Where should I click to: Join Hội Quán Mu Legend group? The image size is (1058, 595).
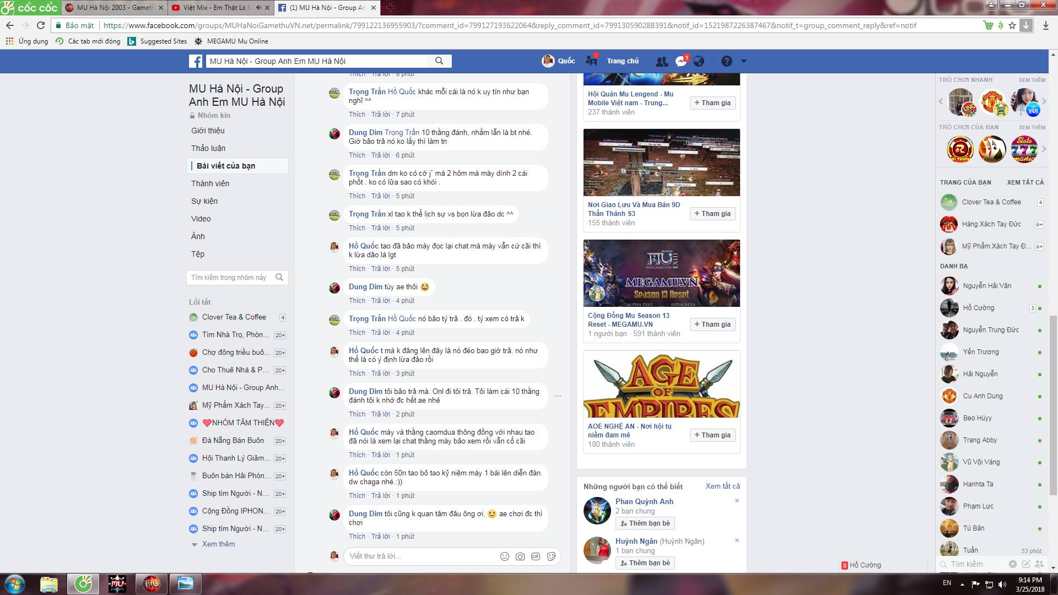click(x=712, y=103)
